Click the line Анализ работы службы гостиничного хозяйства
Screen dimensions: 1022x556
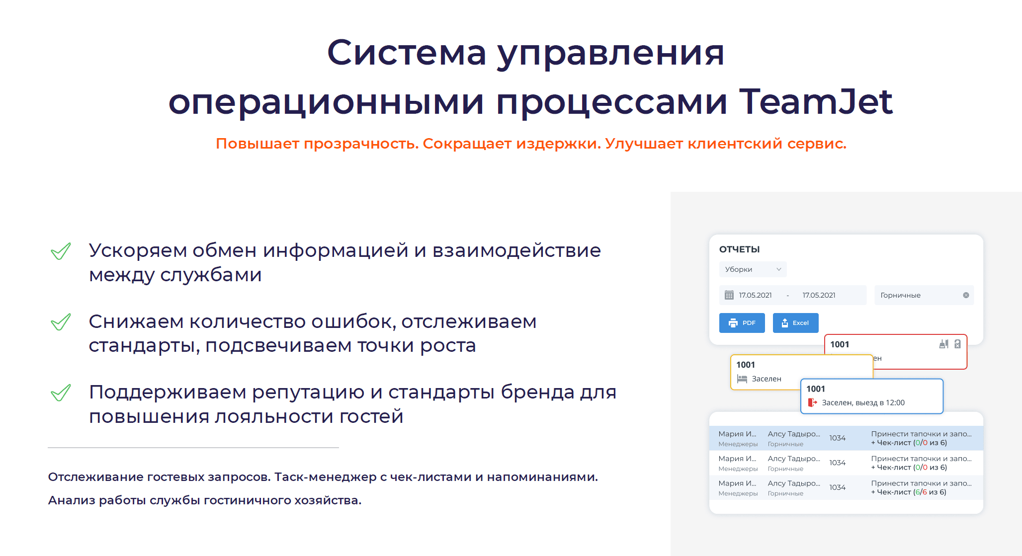[x=205, y=500]
